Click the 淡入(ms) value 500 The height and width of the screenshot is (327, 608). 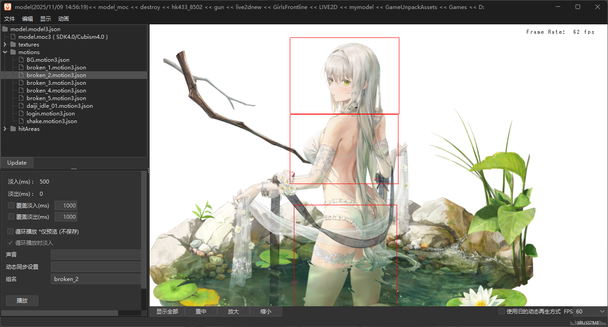point(45,182)
